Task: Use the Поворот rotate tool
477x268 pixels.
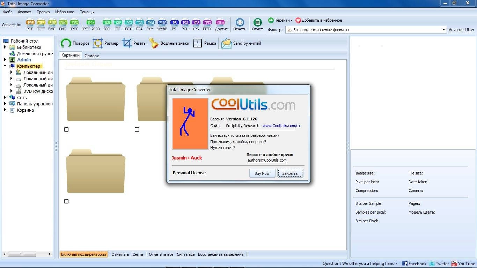Action: [x=75, y=43]
